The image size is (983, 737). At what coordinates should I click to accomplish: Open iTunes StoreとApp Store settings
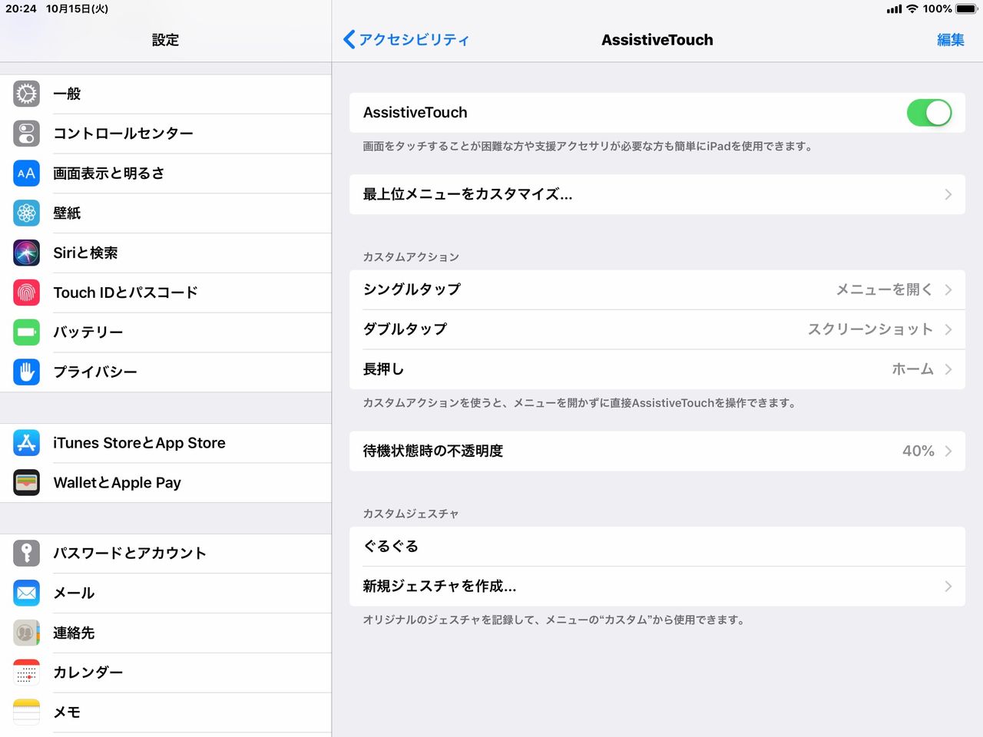pos(166,443)
